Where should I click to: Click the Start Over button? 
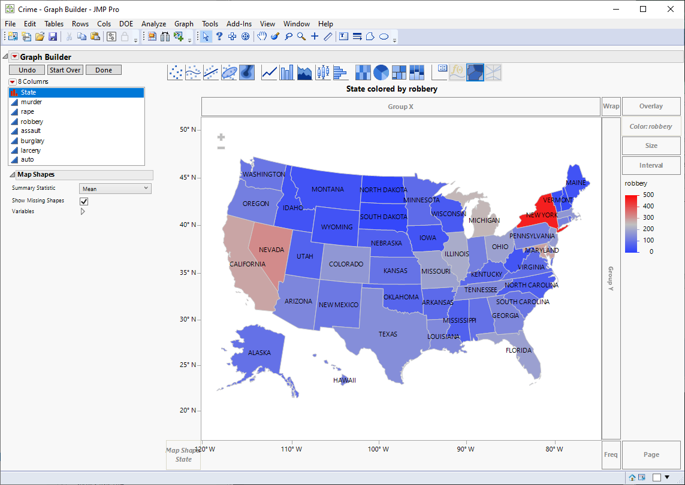65,69
